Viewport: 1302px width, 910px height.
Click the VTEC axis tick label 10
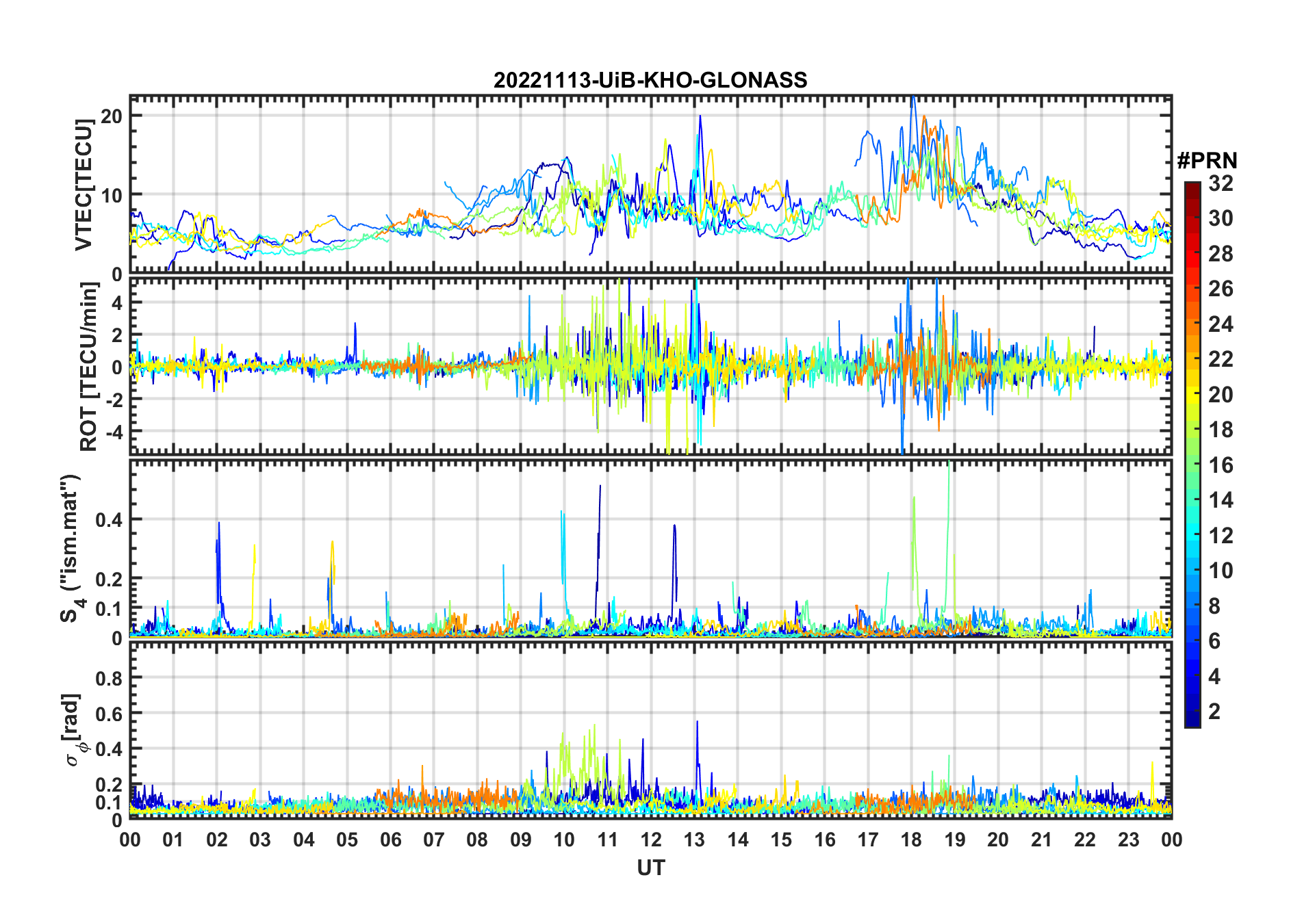[112, 196]
